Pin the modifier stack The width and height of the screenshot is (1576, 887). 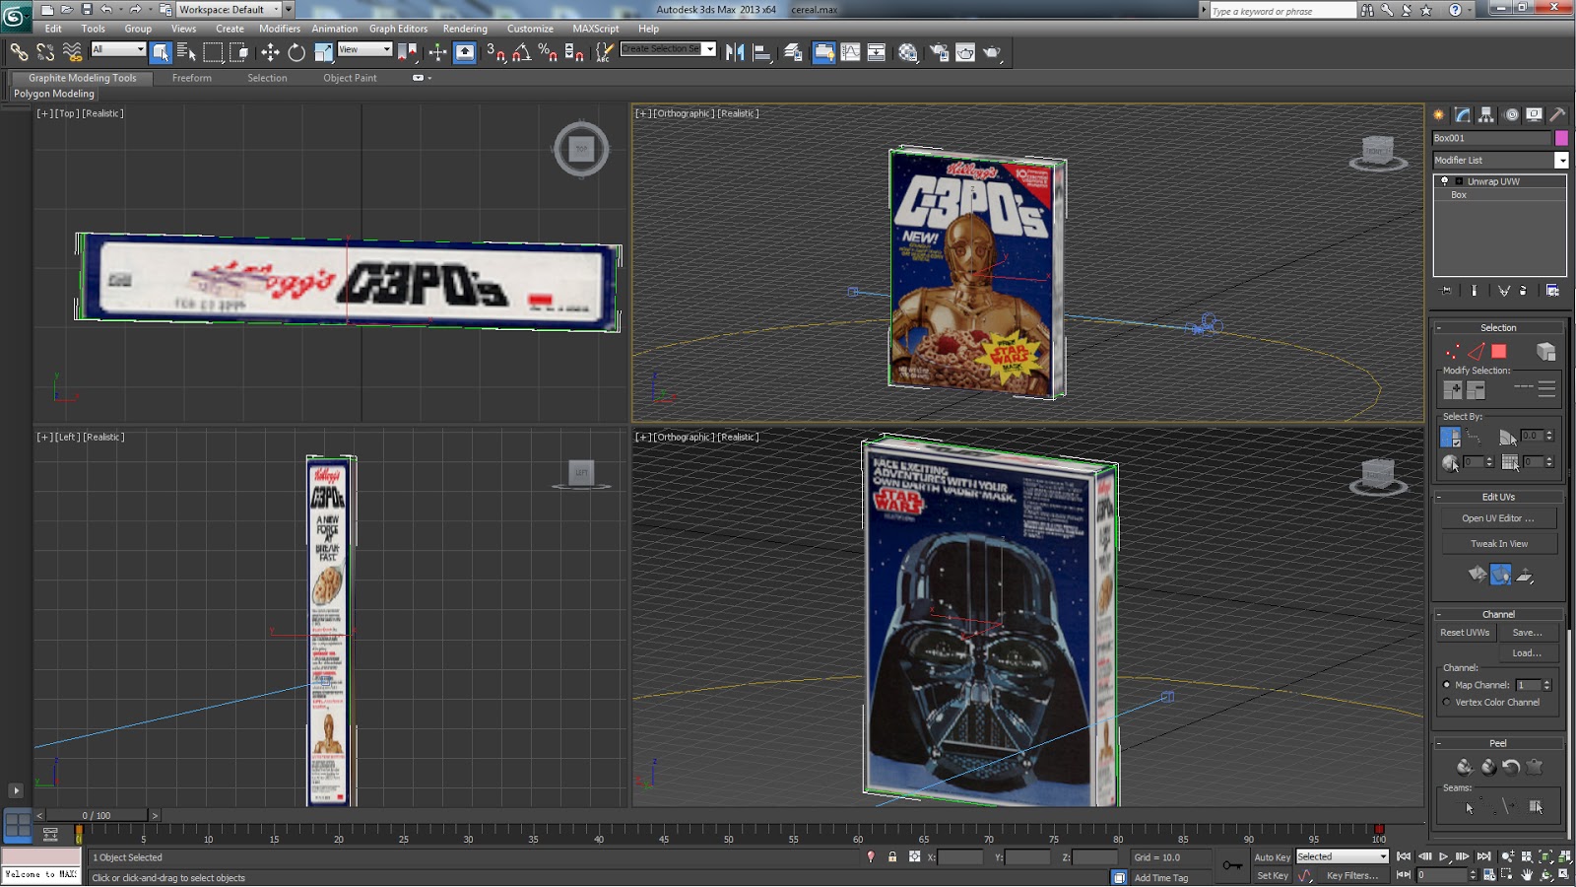point(1444,290)
